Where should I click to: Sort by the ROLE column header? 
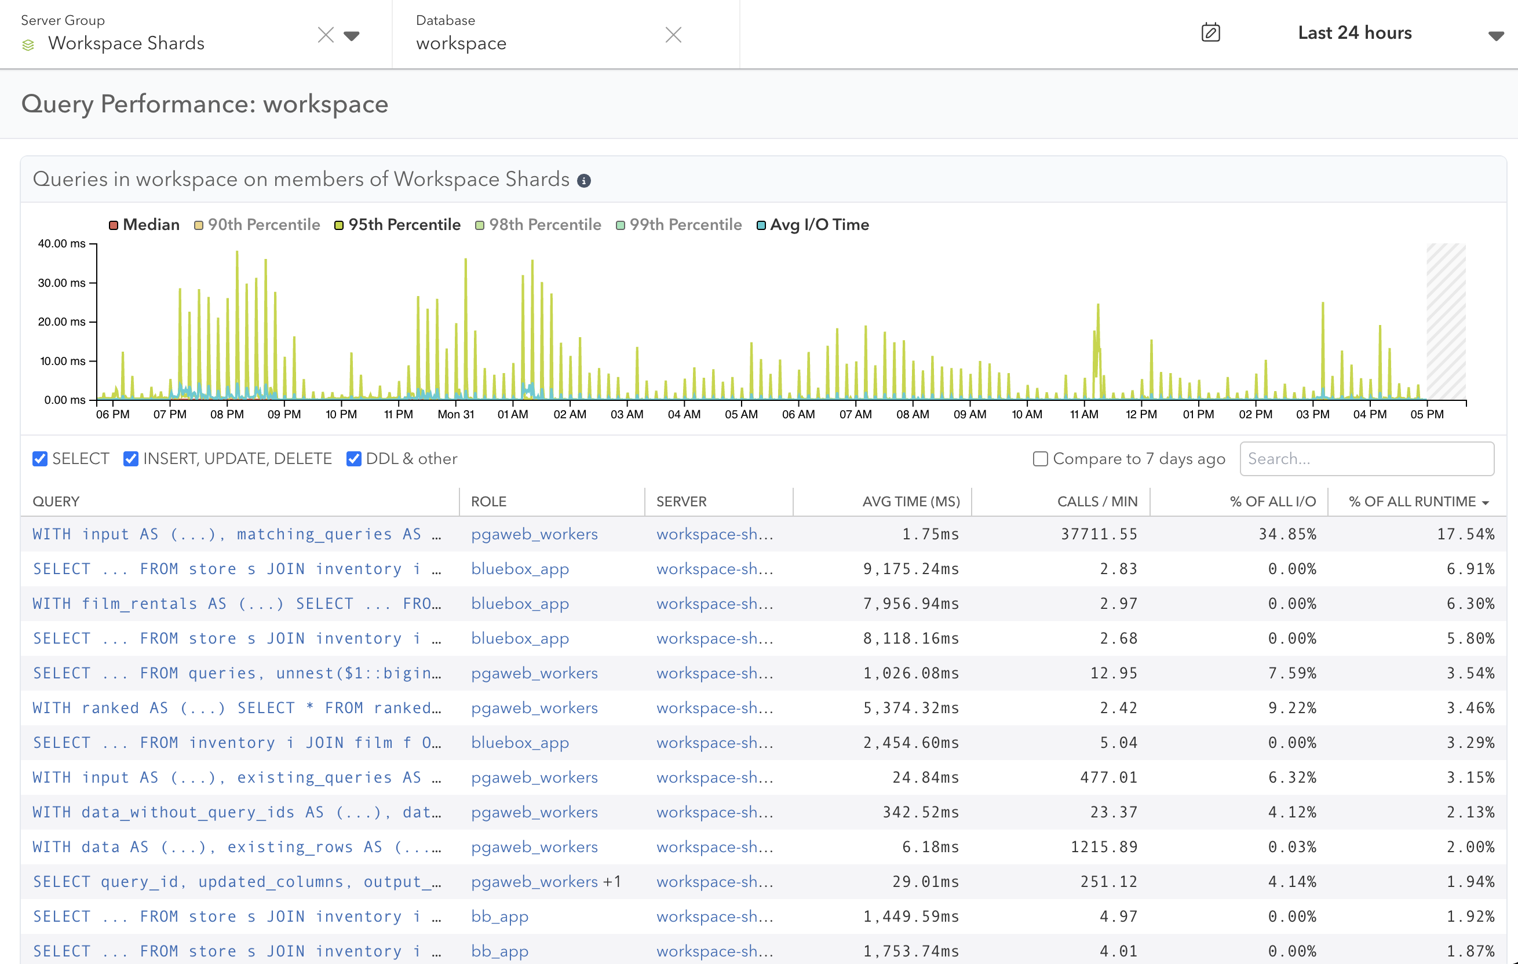tap(488, 502)
